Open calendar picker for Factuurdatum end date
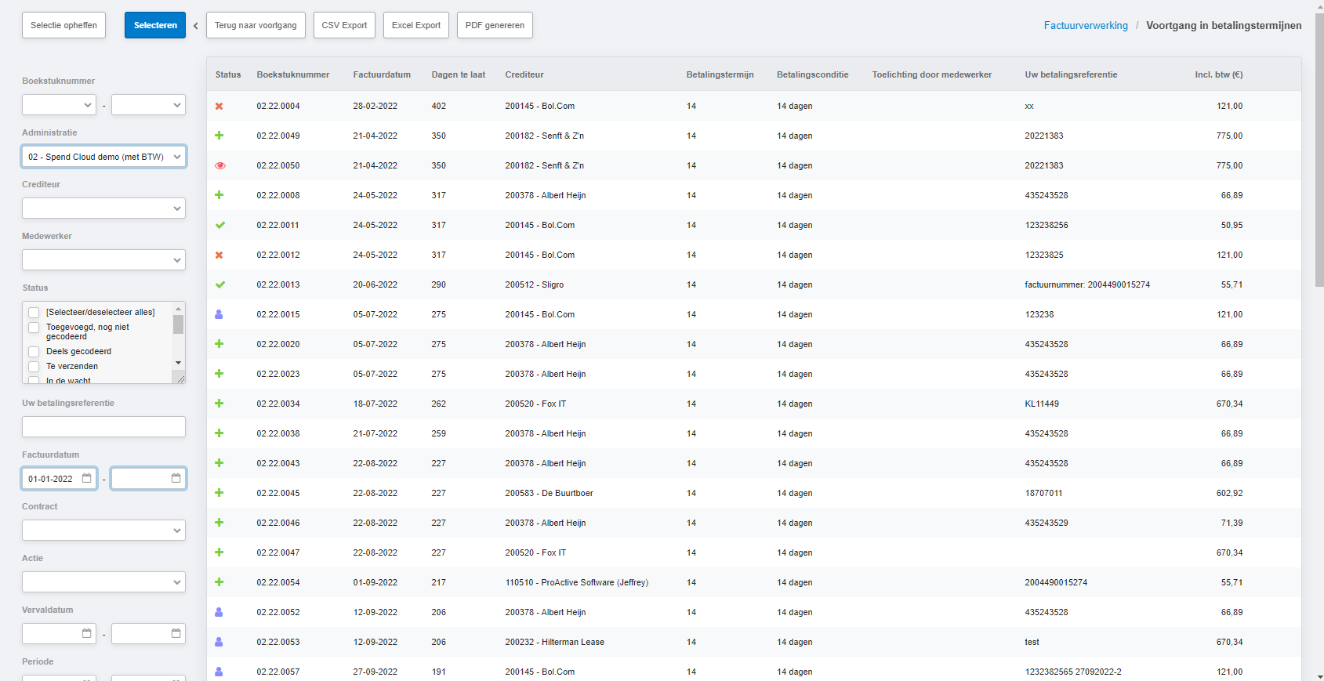 pyautogui.click(x=176, y=478)
